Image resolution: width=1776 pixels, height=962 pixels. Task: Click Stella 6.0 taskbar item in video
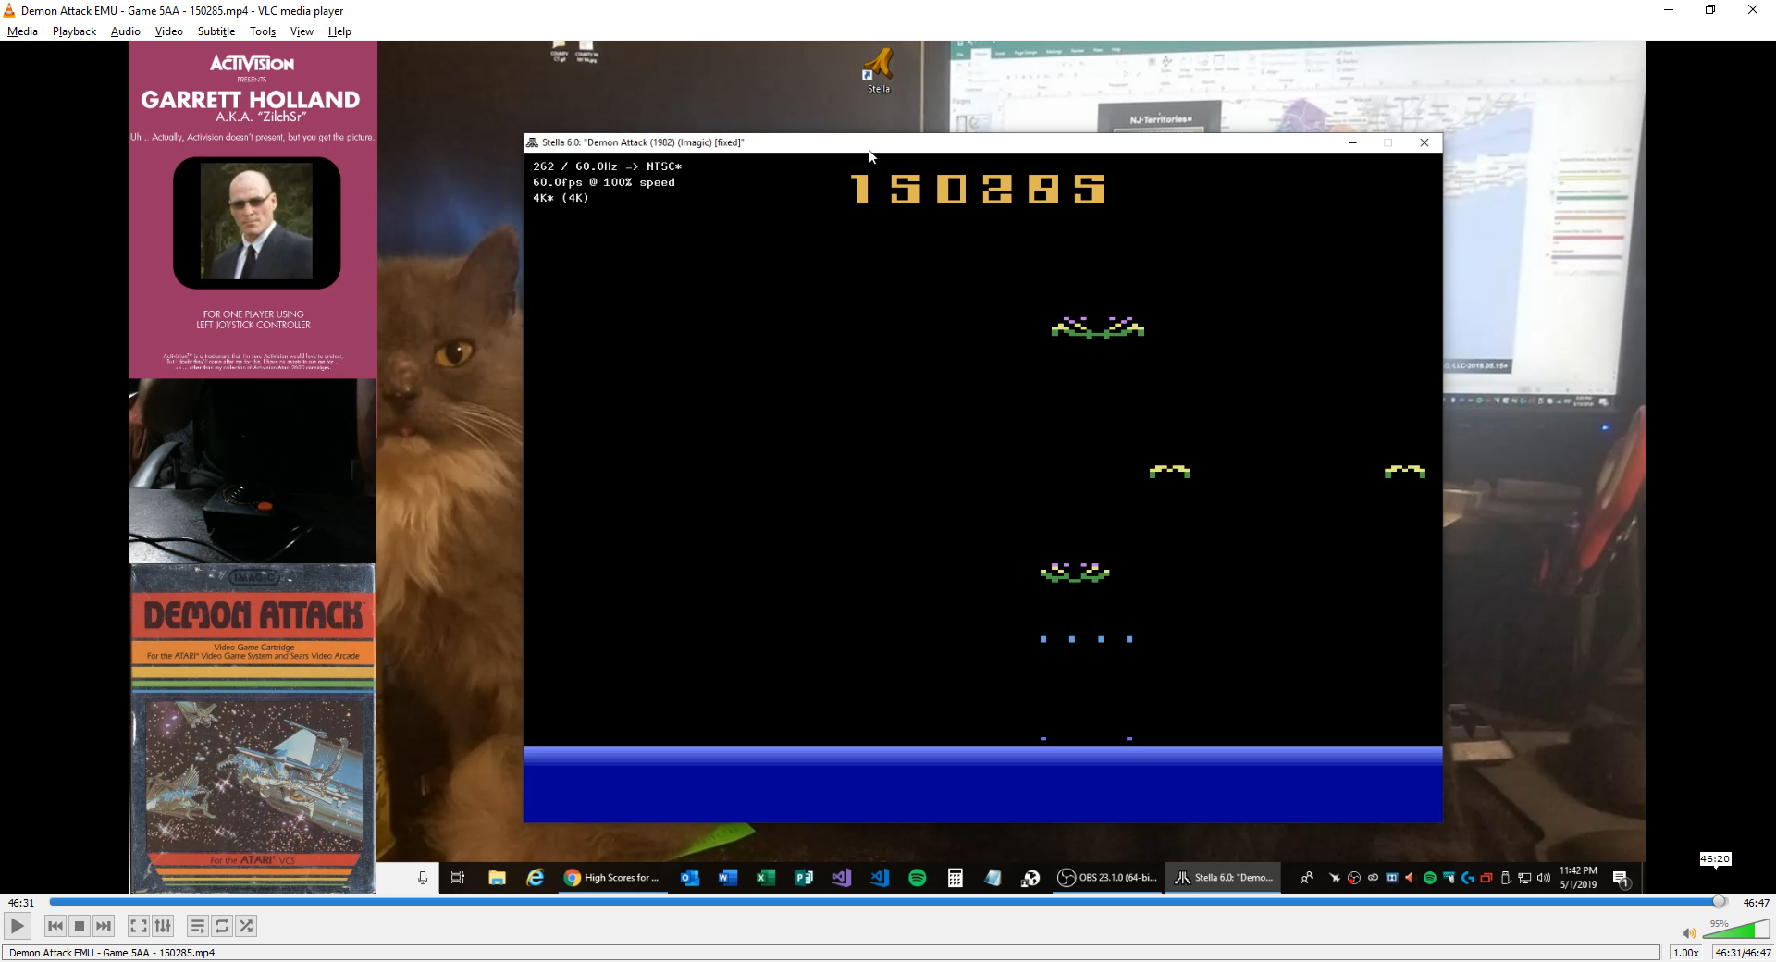(1224, 878)
